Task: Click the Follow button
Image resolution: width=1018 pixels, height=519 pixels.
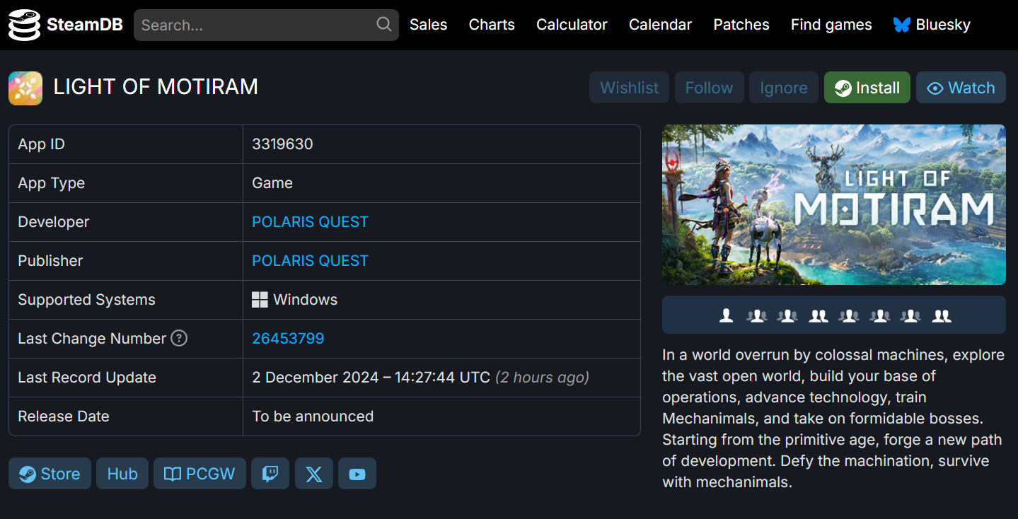Action: tap(709, 88)
